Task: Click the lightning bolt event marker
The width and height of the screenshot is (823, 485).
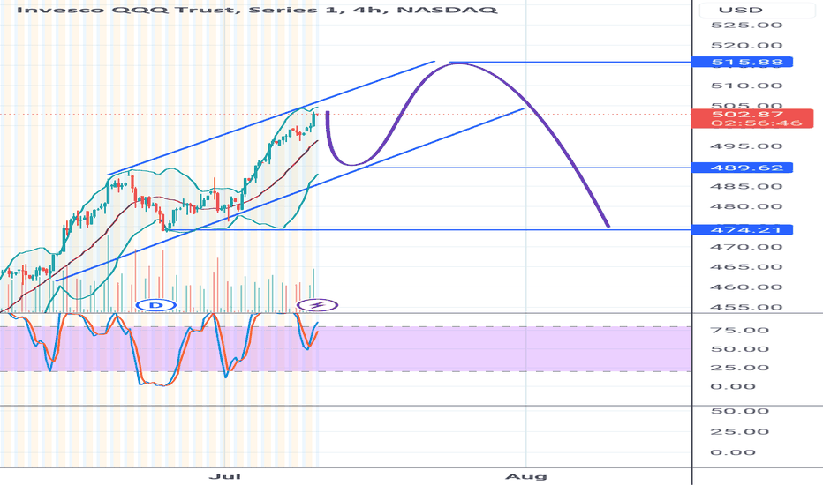Action: (317, 305)
